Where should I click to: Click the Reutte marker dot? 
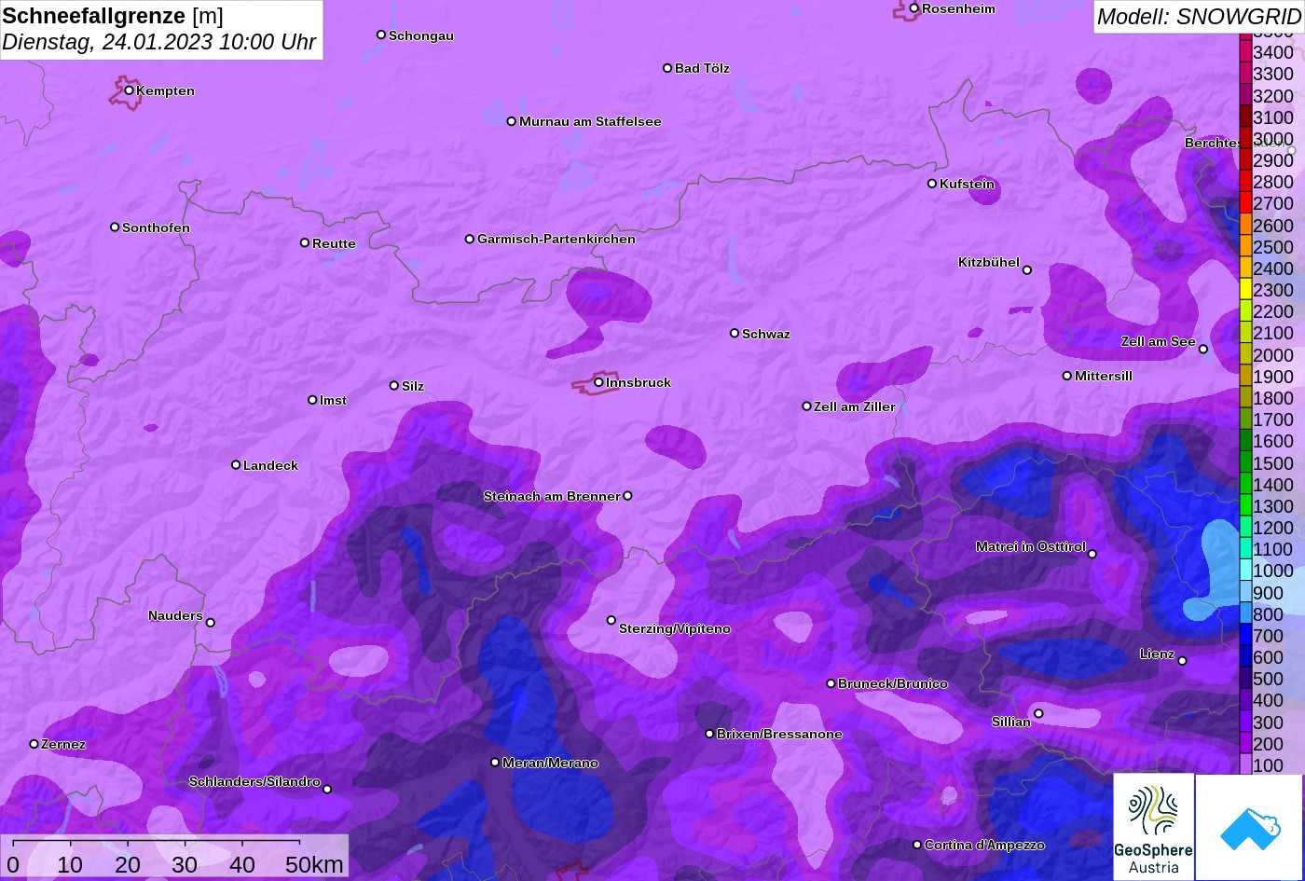[304, 242]
